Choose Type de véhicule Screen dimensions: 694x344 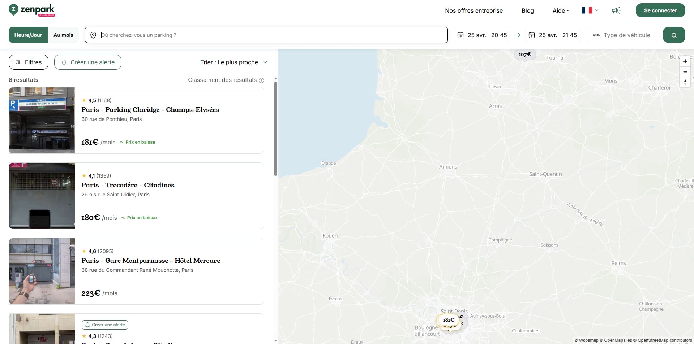[x=621, y=35]
